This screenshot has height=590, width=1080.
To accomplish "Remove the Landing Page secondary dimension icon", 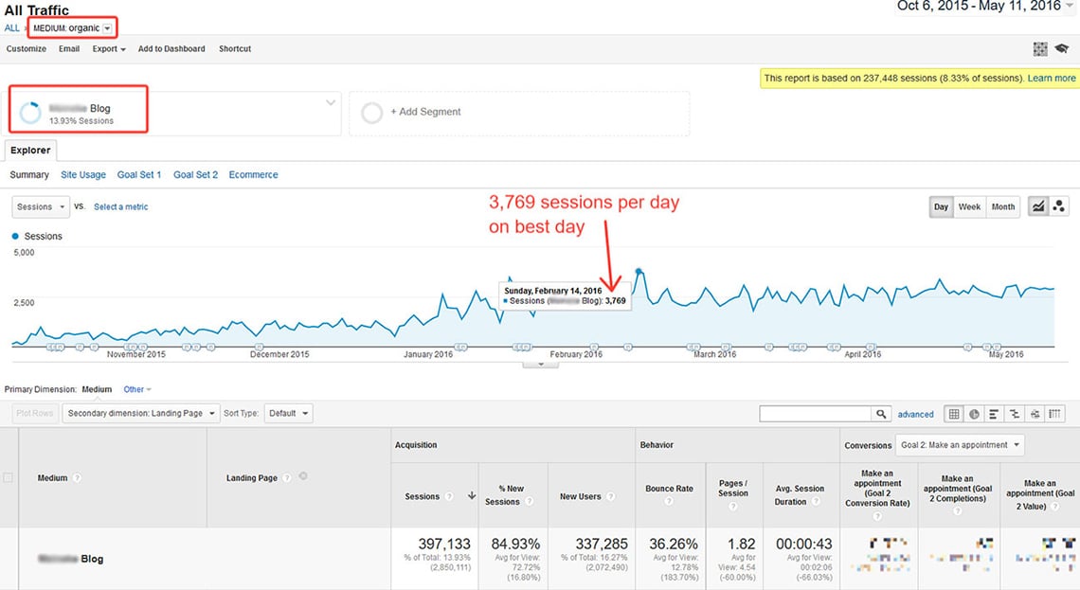I will point(303,476).
